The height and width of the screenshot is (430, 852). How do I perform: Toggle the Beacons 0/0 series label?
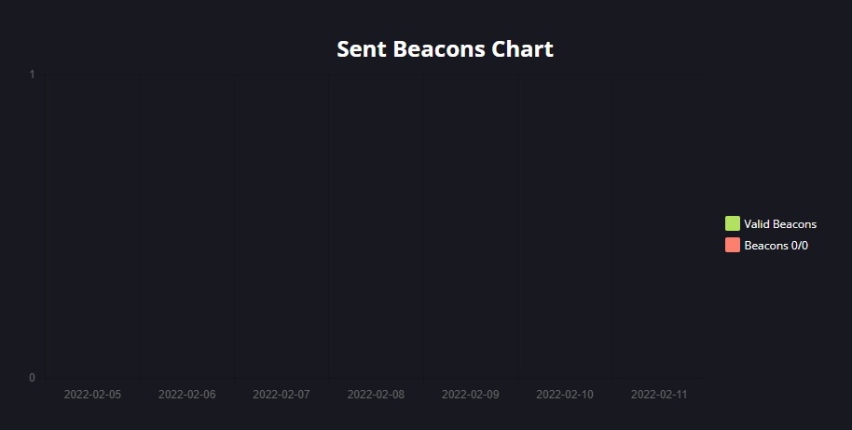point(776,246)
